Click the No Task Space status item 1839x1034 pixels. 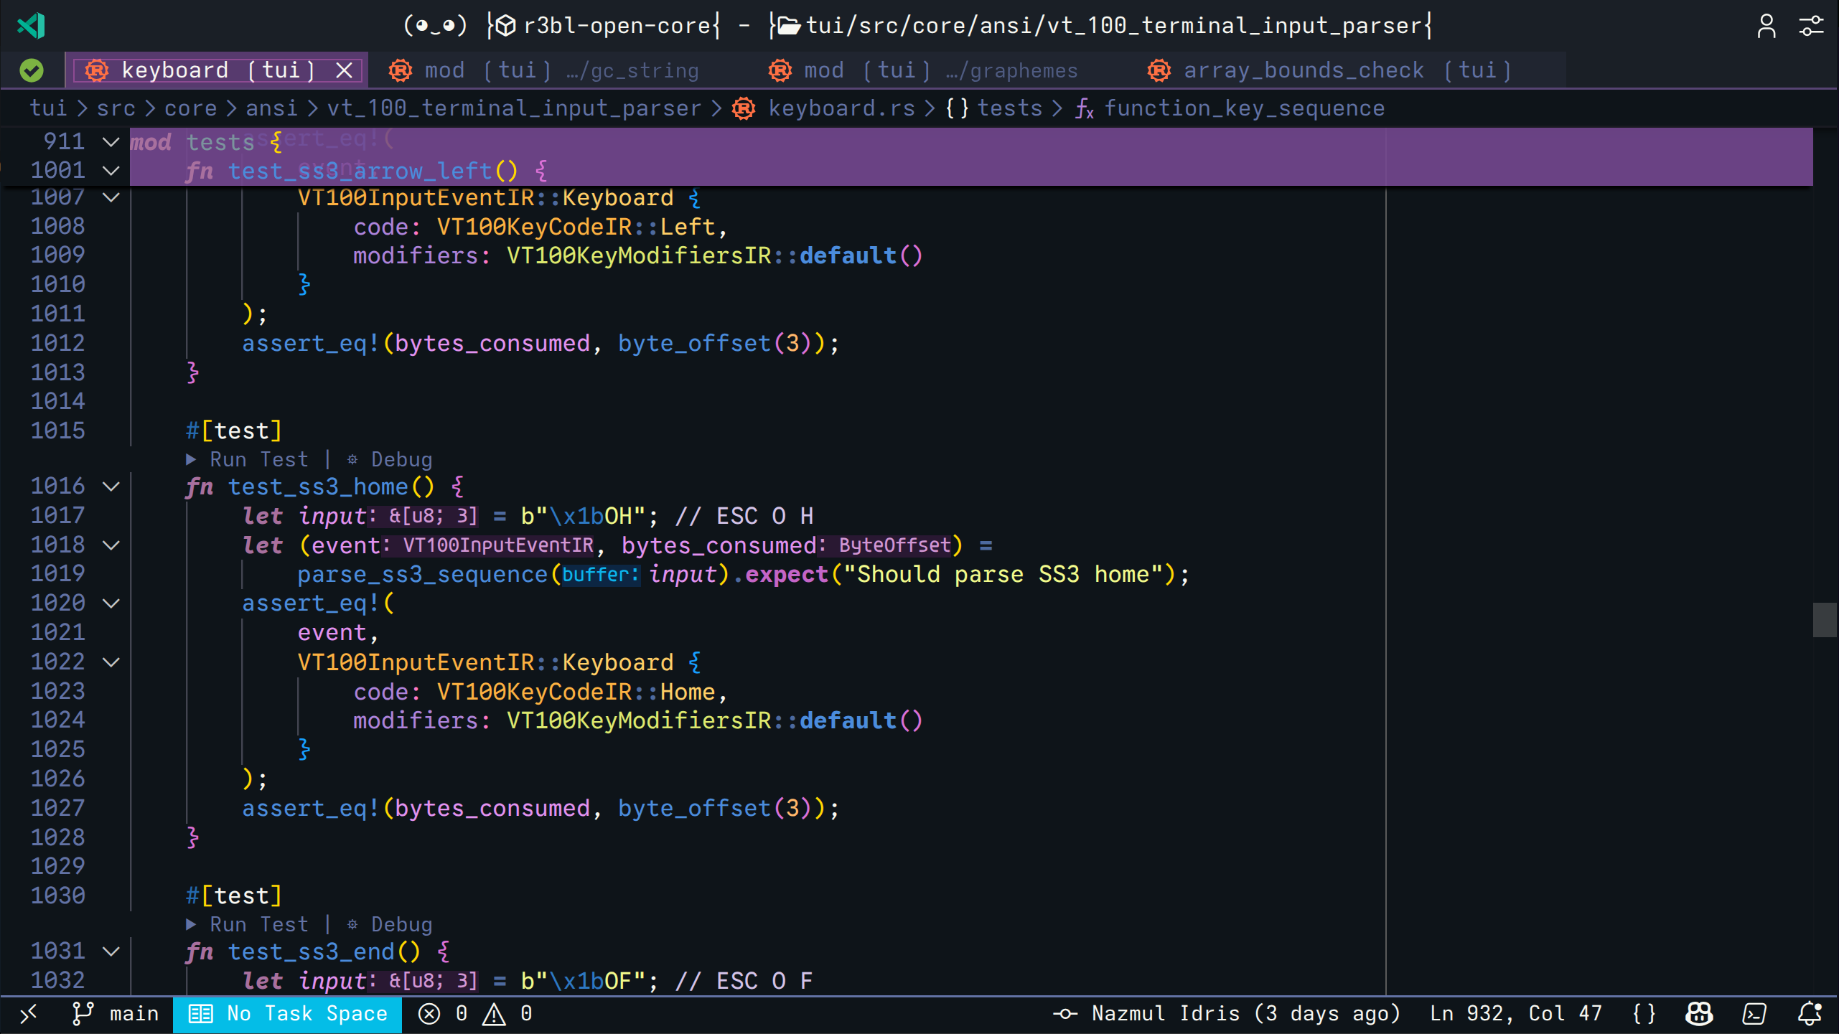(287, 1013)
